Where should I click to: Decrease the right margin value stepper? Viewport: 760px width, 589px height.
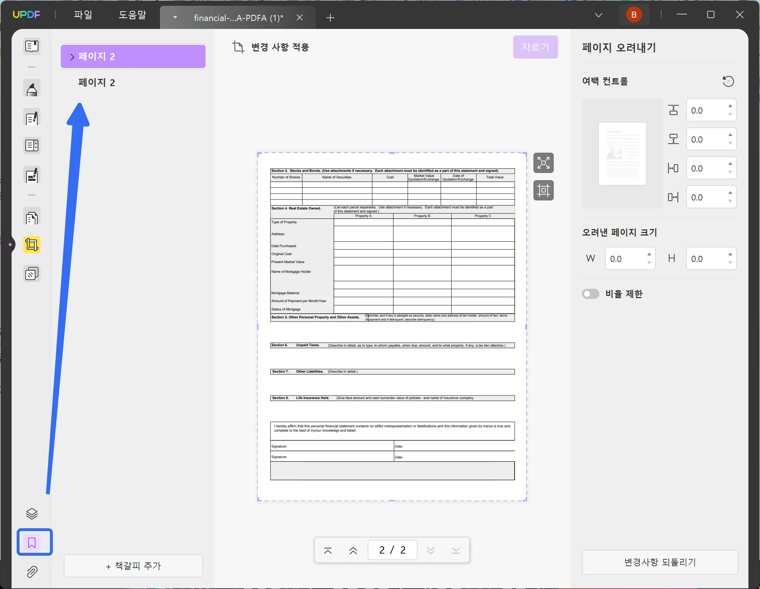click(730, 201)
